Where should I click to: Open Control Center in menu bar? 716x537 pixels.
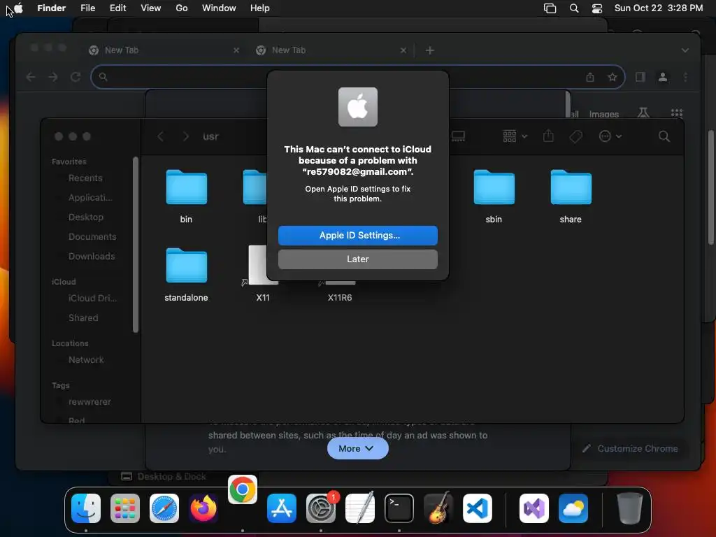597,8
